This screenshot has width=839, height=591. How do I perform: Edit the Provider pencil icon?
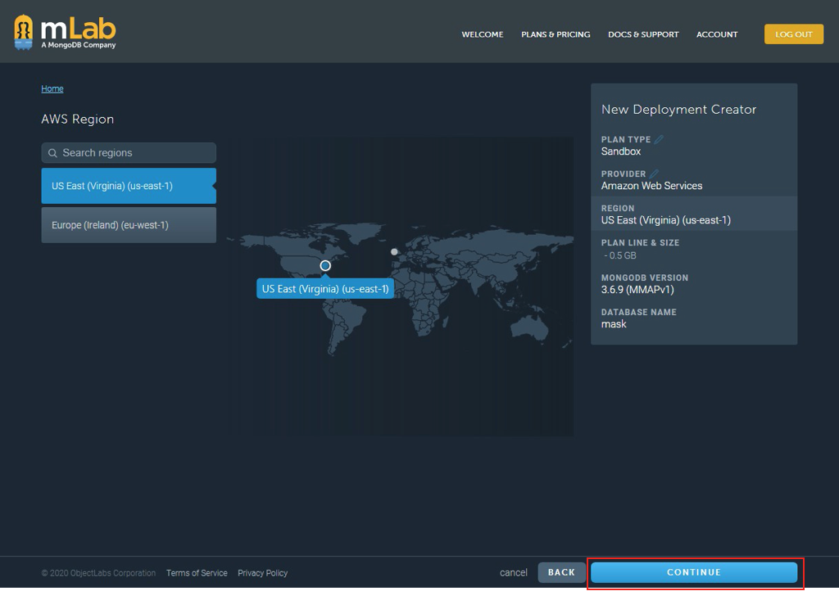[x=654, y=174]
